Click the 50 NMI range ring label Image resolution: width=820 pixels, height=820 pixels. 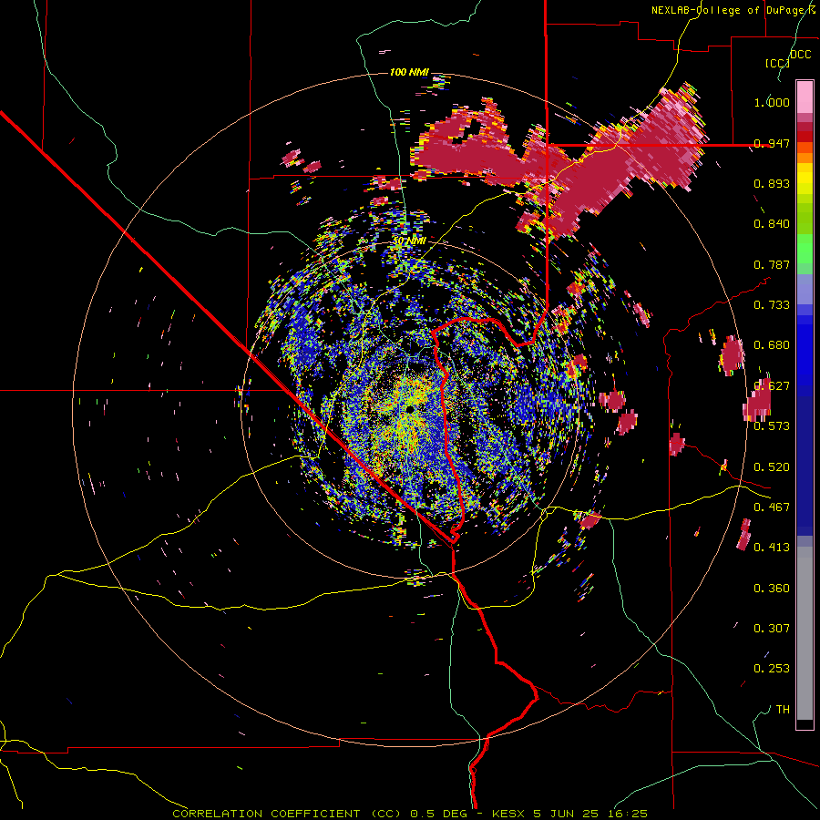tap(409, 241)
